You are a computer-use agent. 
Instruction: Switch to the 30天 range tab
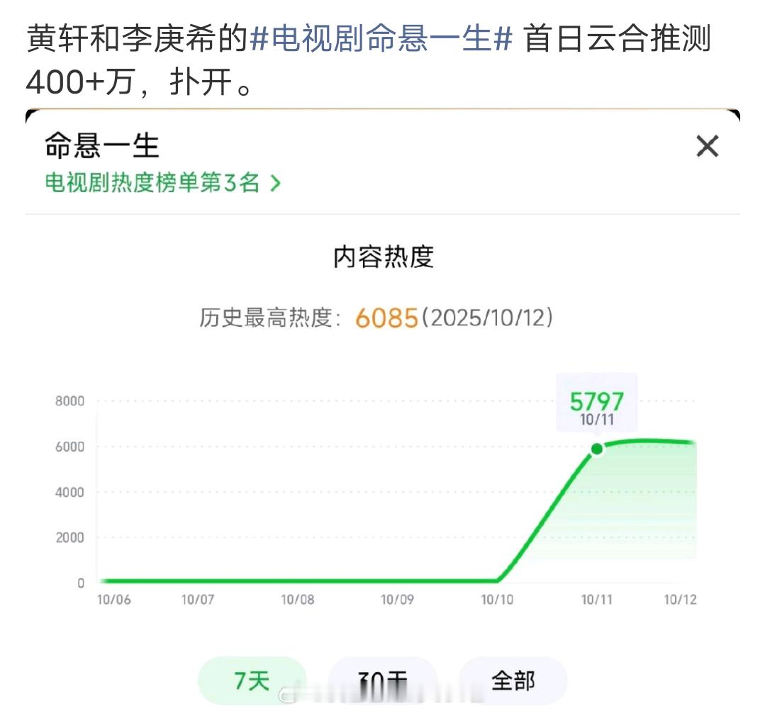383,681
